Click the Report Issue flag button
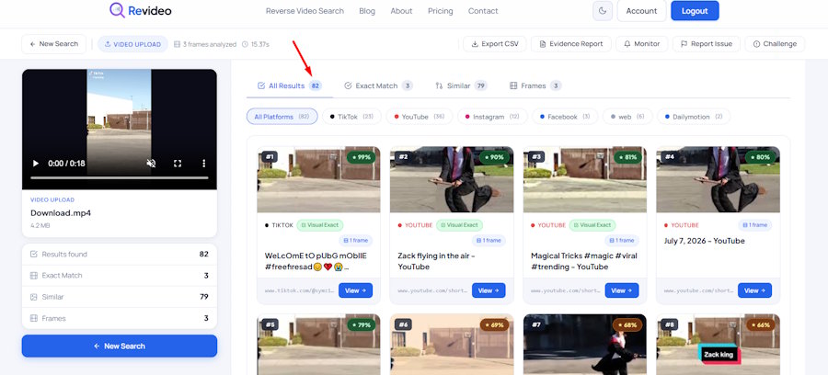The image size is (828, 375). (x=706, y=44)
